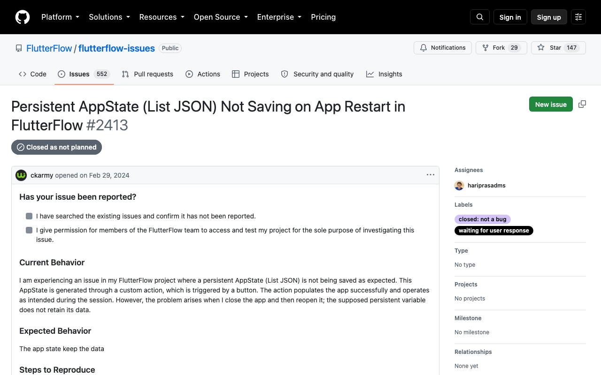The width and height of the screenshot is (601, 375).
Task: Copy issue link icon beside New issue
Action: tap(582, 104)
